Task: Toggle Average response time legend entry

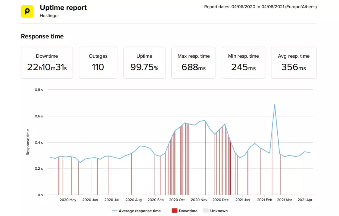Action: [140, 211]
